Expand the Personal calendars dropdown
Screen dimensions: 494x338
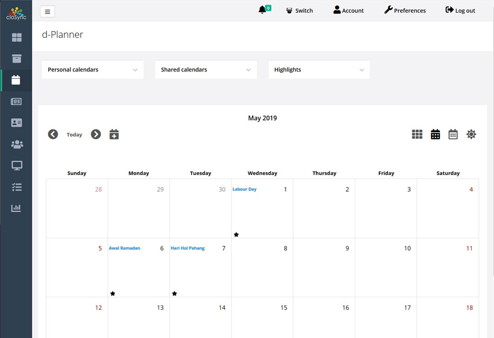coord(93,70)
